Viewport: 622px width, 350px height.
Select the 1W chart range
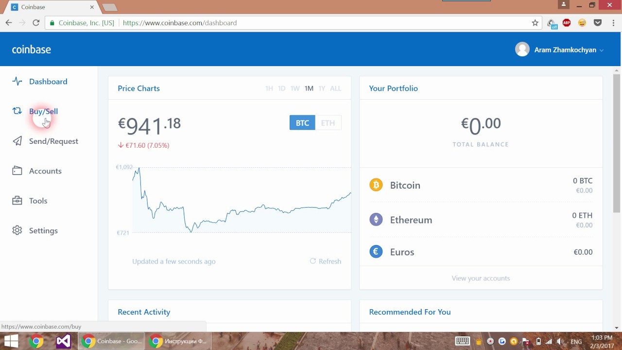(295, 88)
